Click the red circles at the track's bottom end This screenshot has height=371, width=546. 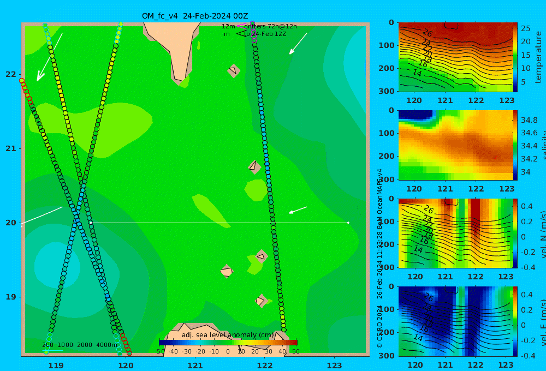[126, 344]
